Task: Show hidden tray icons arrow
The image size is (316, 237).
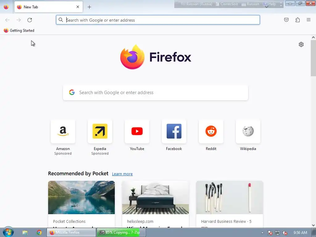Action: (x=262, y=233)
